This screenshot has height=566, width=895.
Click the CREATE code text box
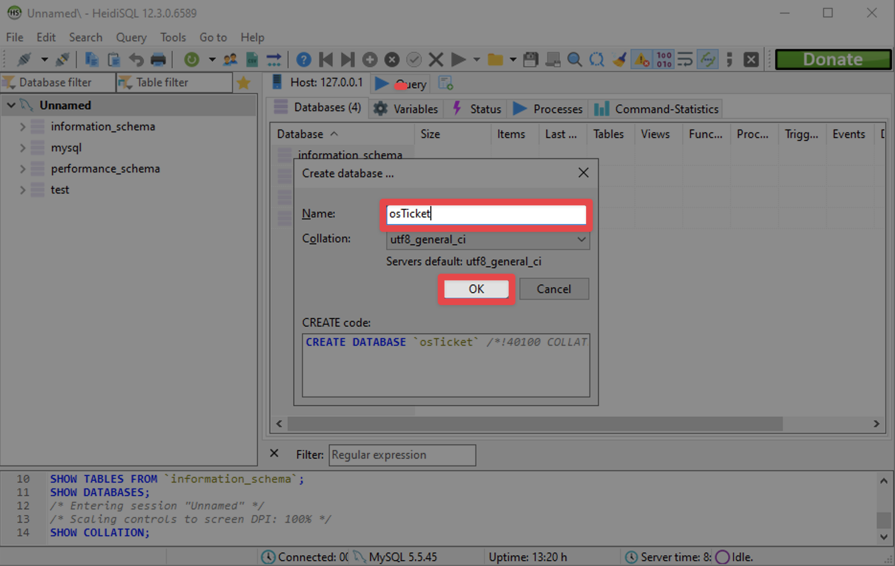446,365
